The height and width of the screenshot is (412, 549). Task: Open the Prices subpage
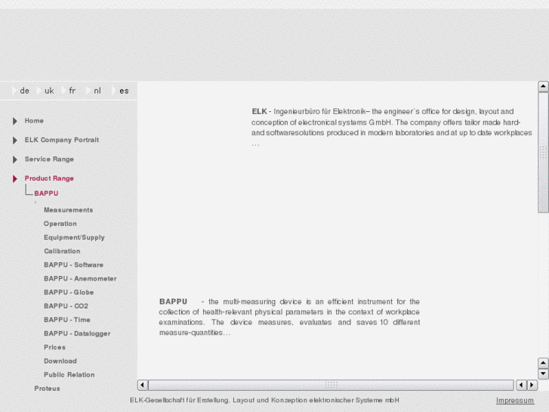(54, 347)
